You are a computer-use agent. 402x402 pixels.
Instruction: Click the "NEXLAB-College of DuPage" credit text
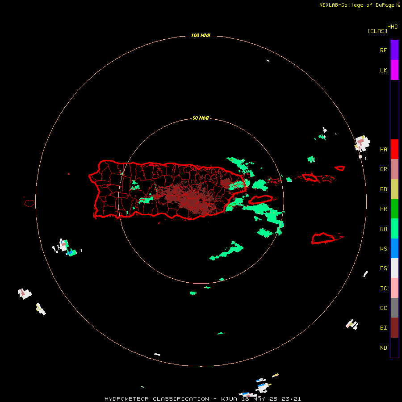click(x=356, y=5)
